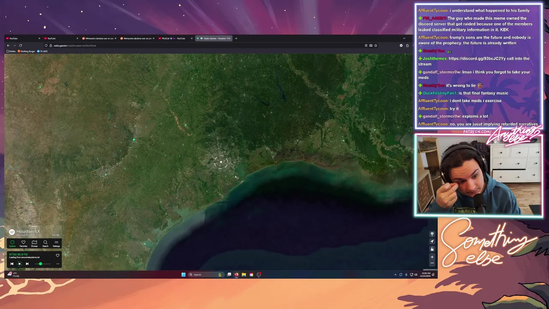Favorite the KTSU 90.9 FM station
The height and width of the screenshot is (309, 549).
57,255
